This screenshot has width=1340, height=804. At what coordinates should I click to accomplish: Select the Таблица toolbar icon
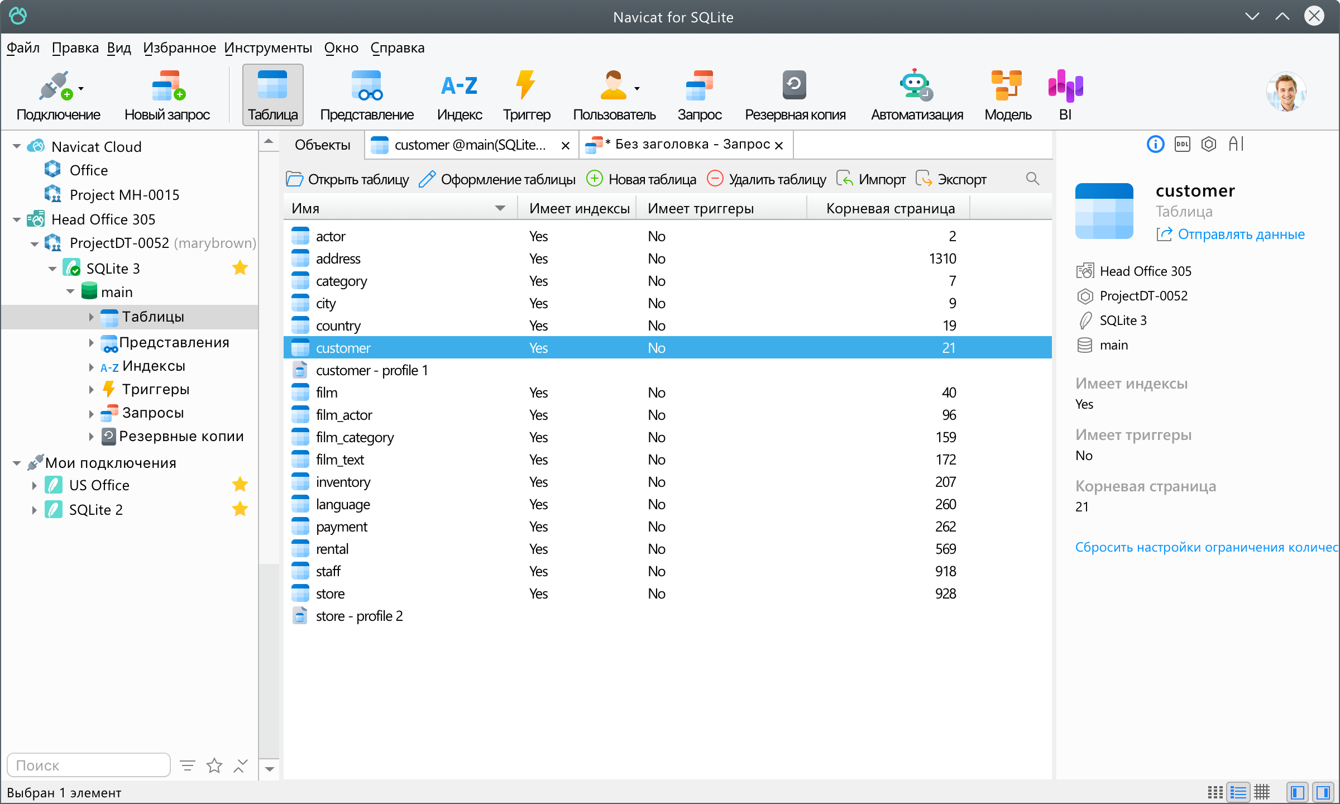click(x=273, y=95)
